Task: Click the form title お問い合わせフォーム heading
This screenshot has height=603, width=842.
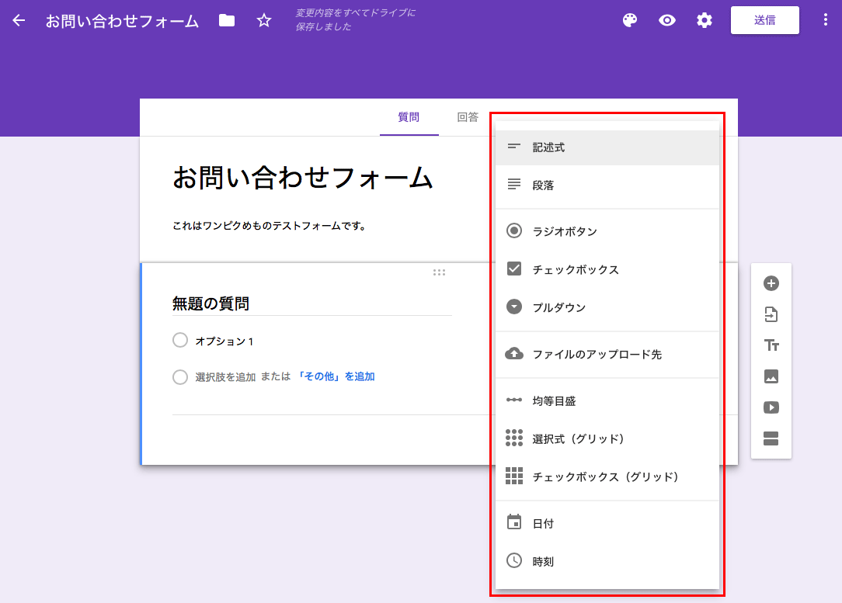Action: click(x=302, y=178)
